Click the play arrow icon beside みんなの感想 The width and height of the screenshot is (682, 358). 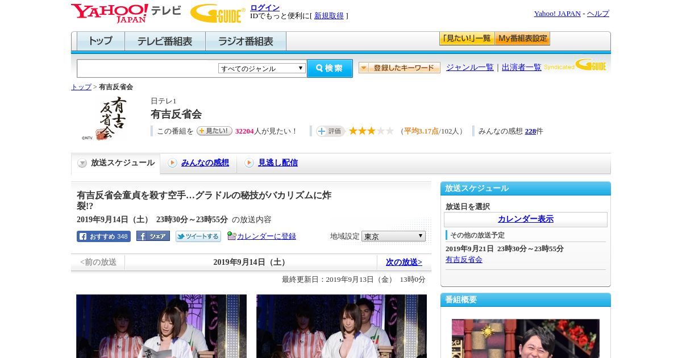tap(172, 163)
